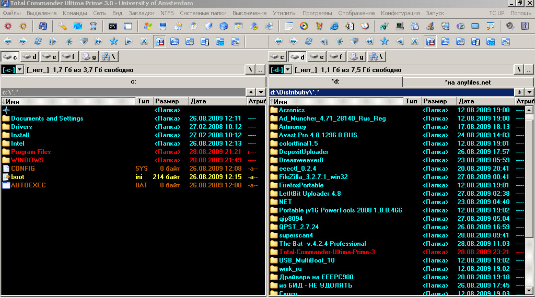
Task: Click the star favorites icon in right navigation bar
Action: tap(385, 42)
